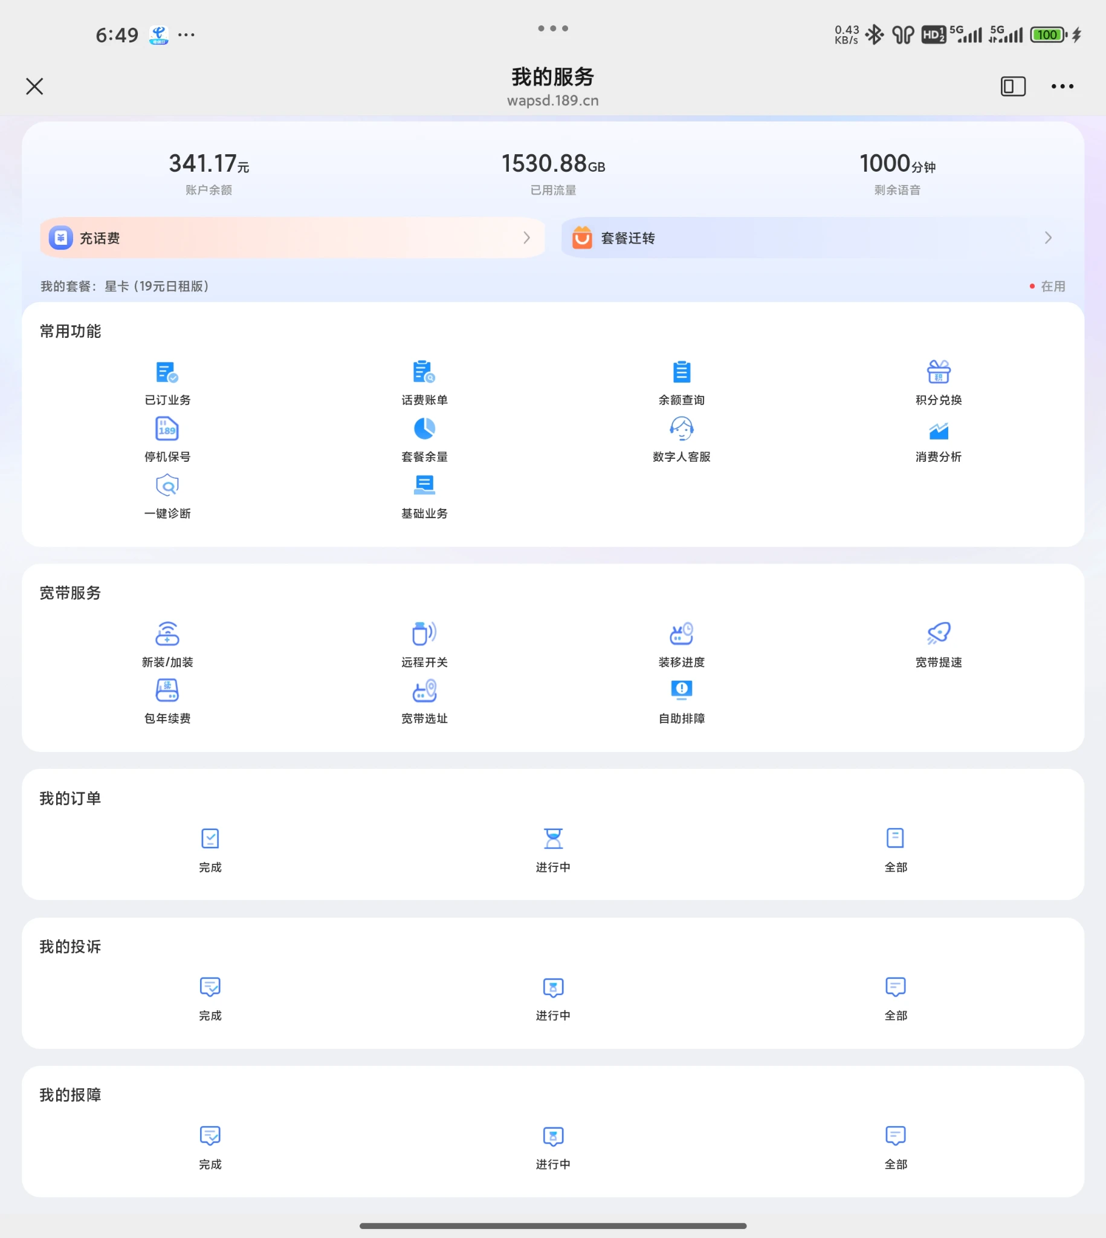Tap the 一键诊断 diagnosis icon

(x=167, y=485)
